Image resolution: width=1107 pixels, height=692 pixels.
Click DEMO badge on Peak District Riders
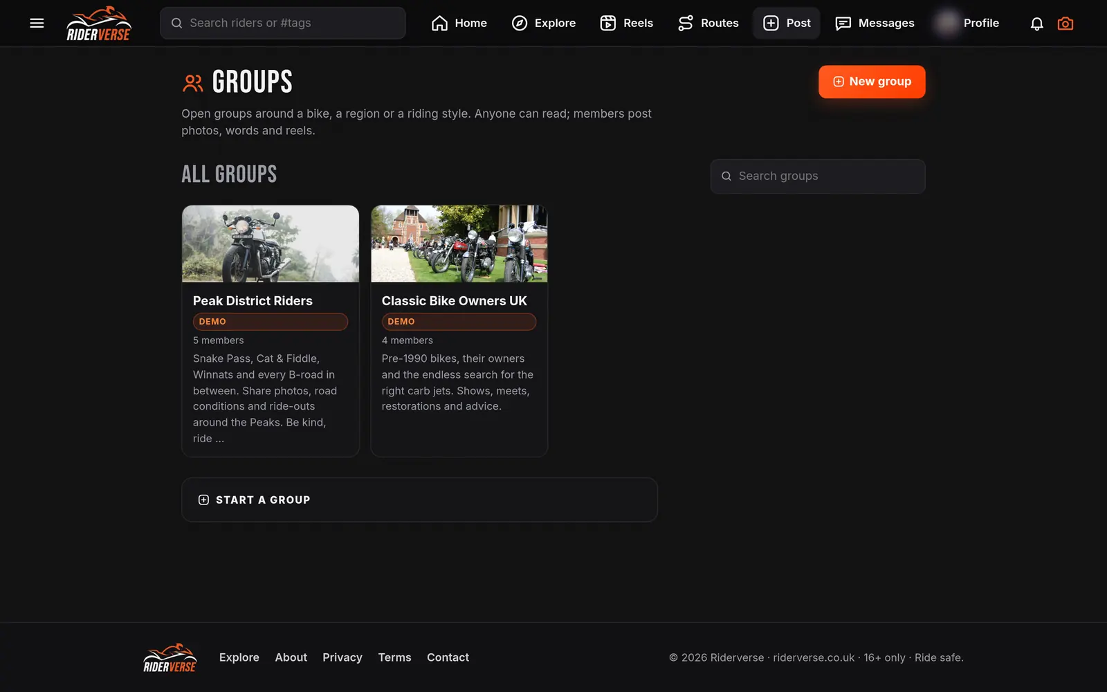coord(271,322)
